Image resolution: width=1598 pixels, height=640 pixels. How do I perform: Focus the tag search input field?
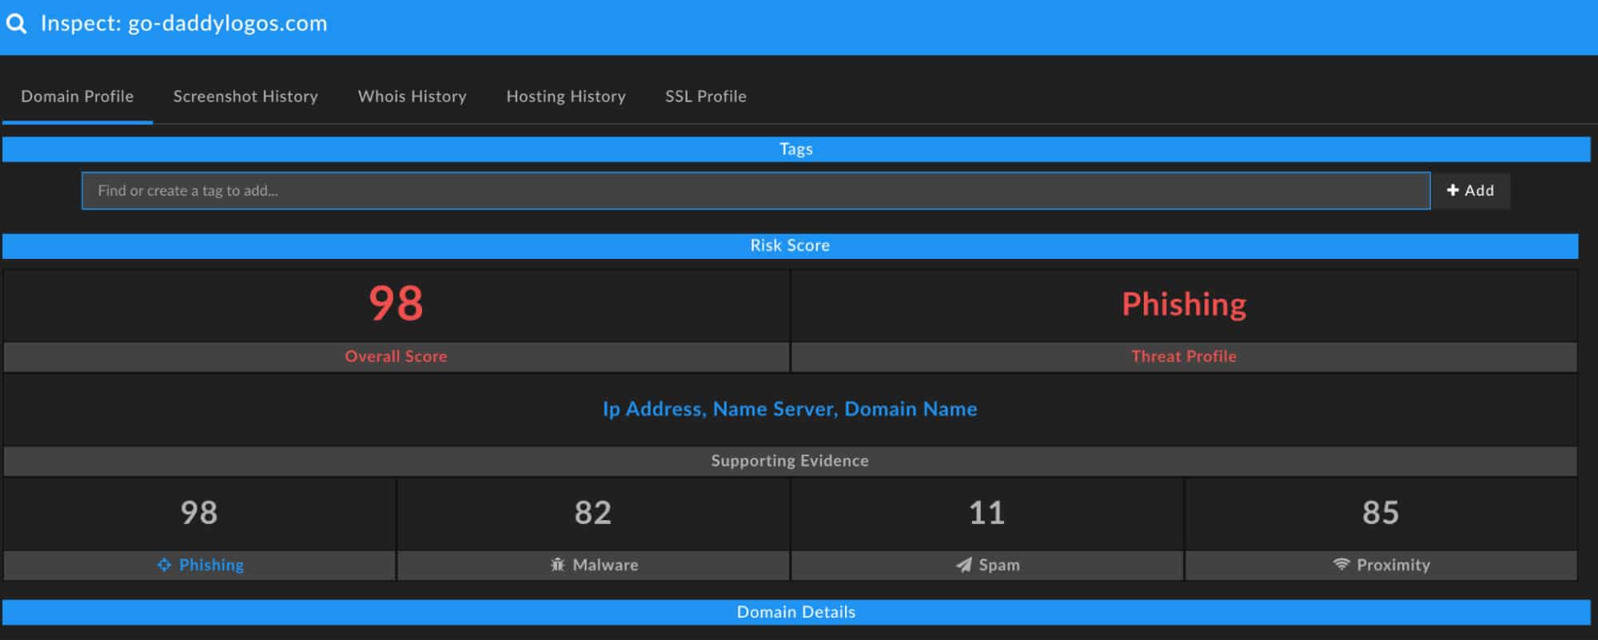(755, 191)
